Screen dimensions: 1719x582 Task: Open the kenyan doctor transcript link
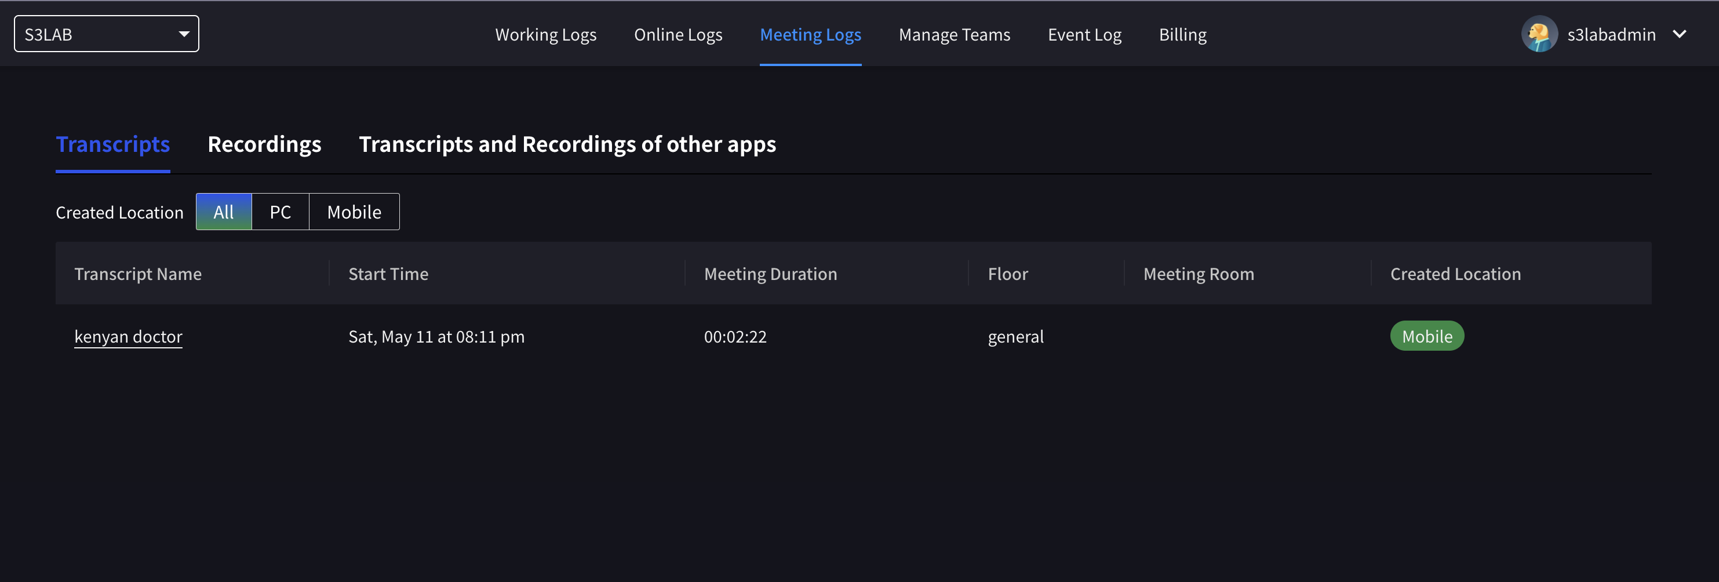click(x=128, y=336)
